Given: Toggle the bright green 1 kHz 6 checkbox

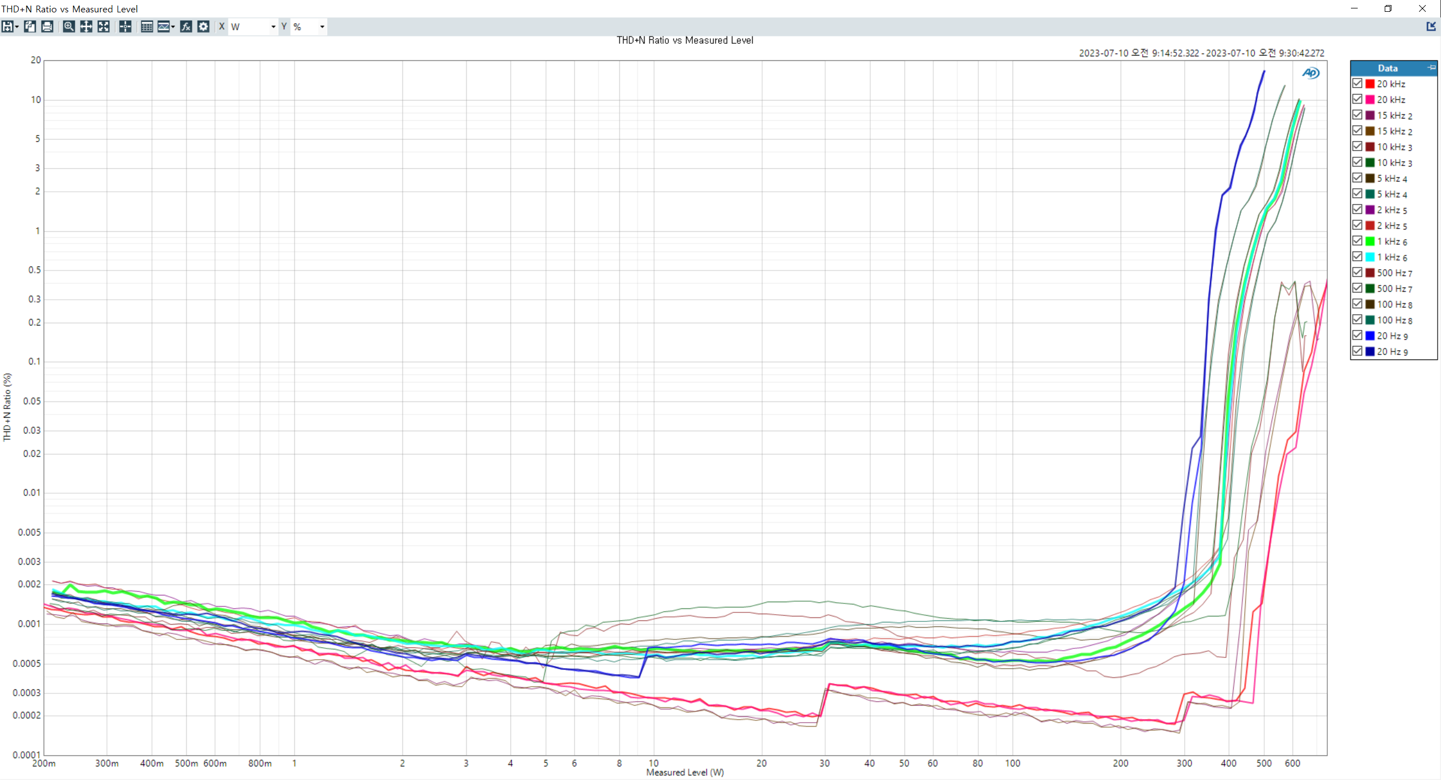Looking at the screenshot, I should coord(1357,241).
